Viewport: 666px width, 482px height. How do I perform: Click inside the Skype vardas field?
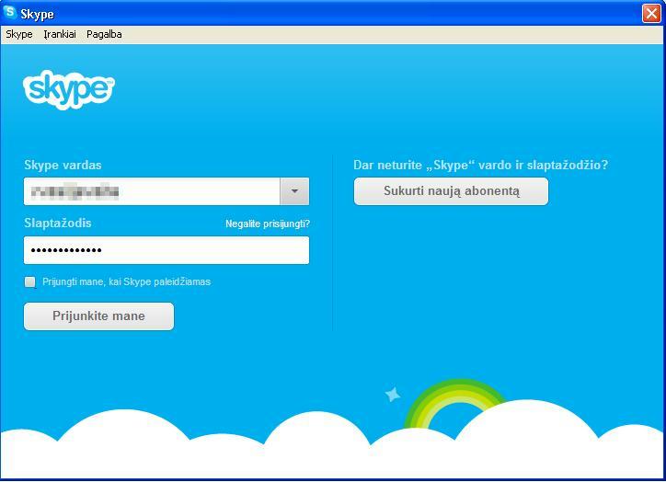tap(152, 191)
